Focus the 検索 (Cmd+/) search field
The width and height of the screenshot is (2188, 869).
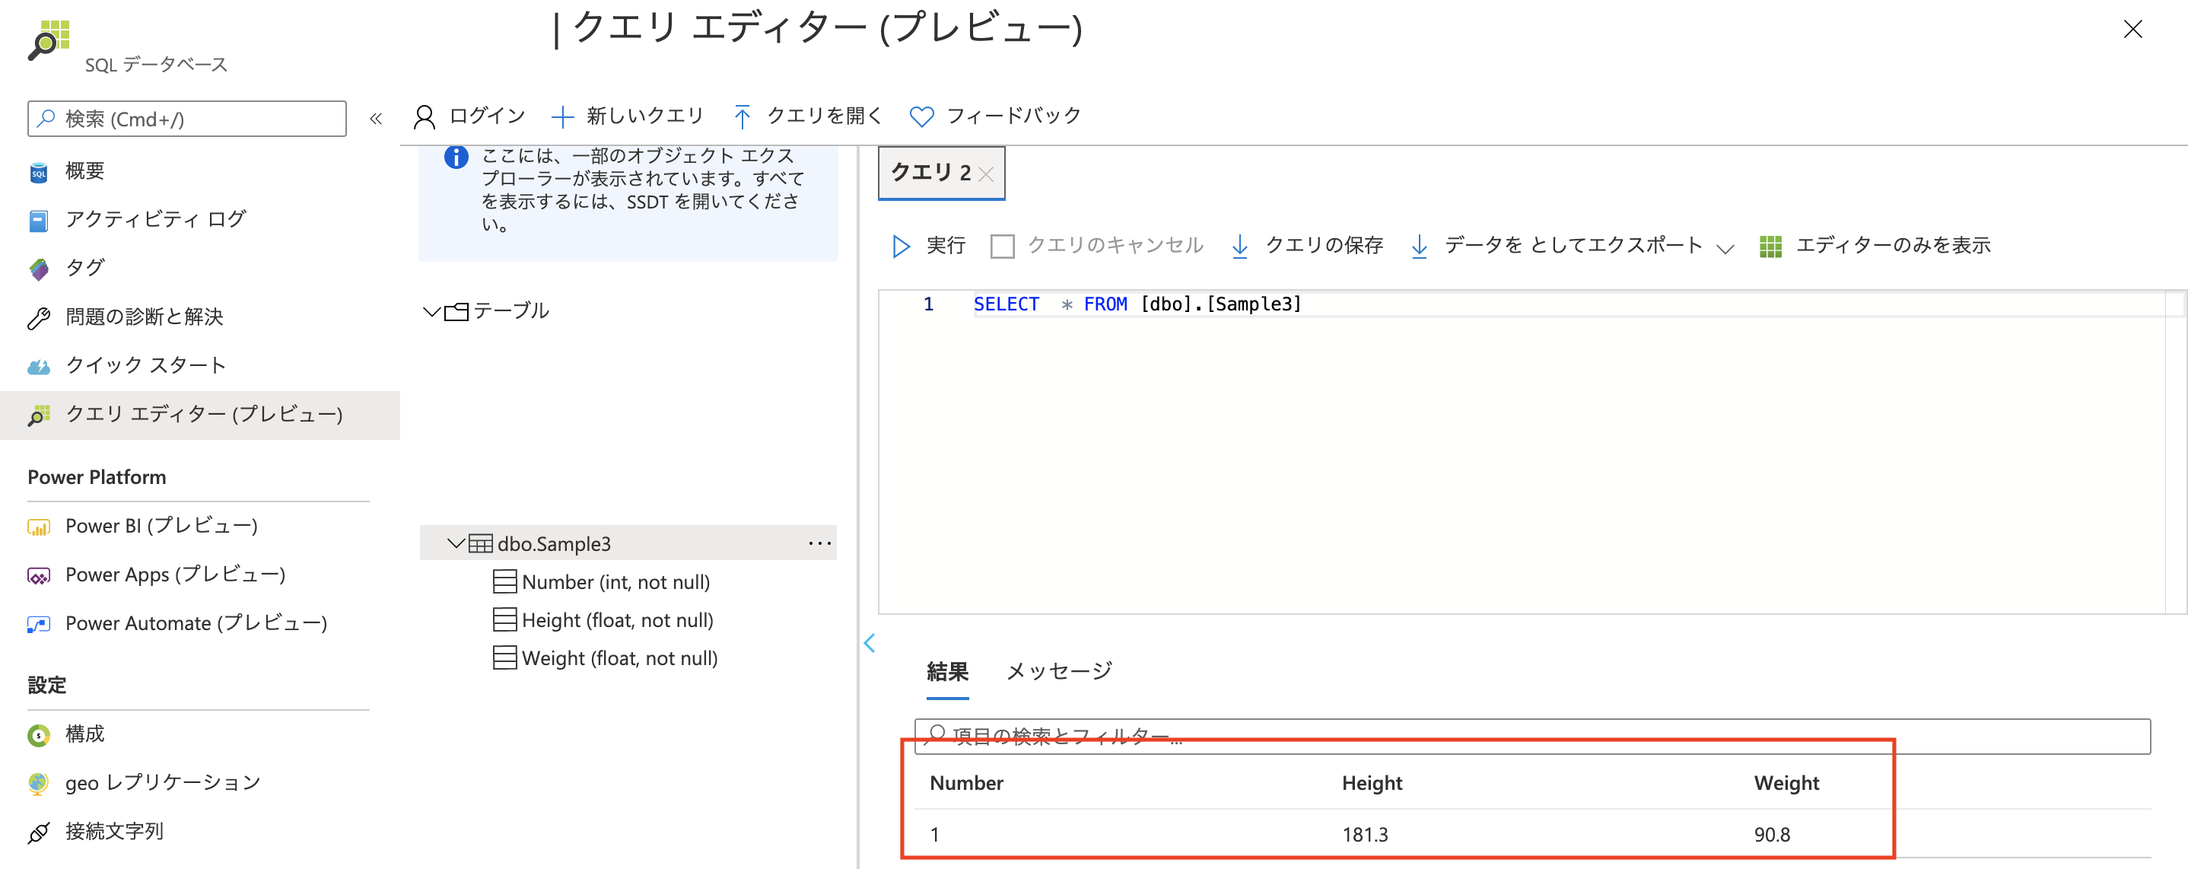[187, 119]
